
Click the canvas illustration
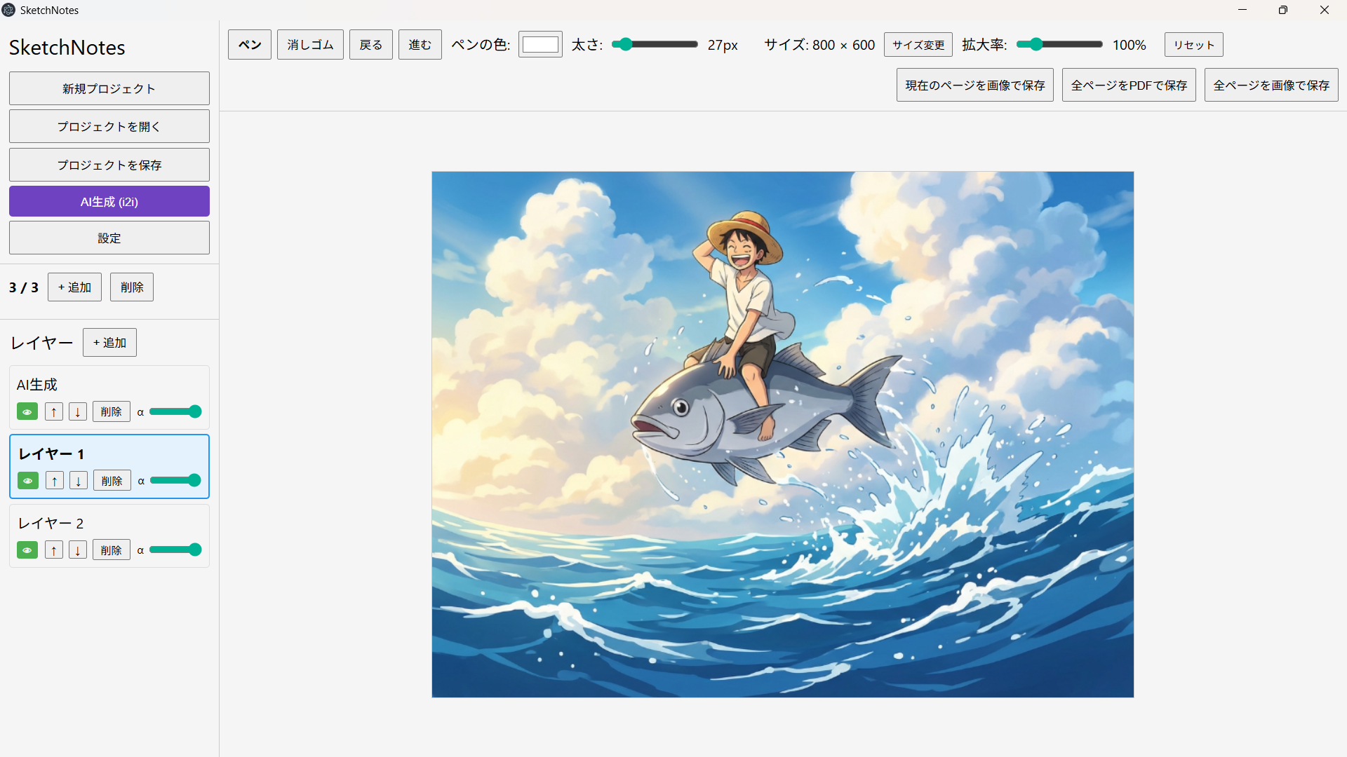tap(783, 435)
